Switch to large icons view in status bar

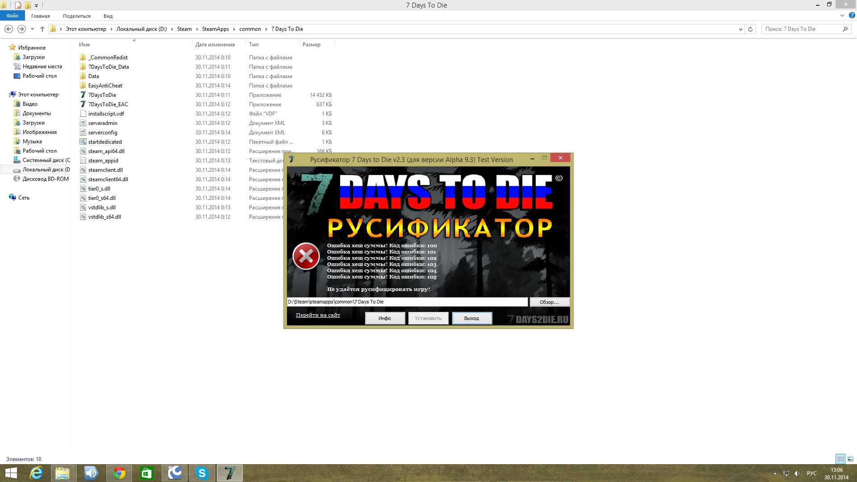click(850, 459)
